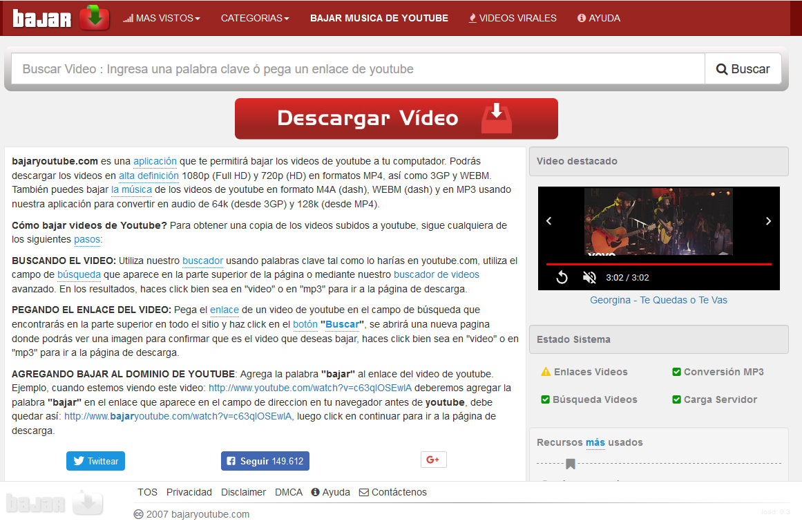Click the red video progress bar
Image resolution: width=802 pixels, height=528 pixels.
tap(659, 264)
